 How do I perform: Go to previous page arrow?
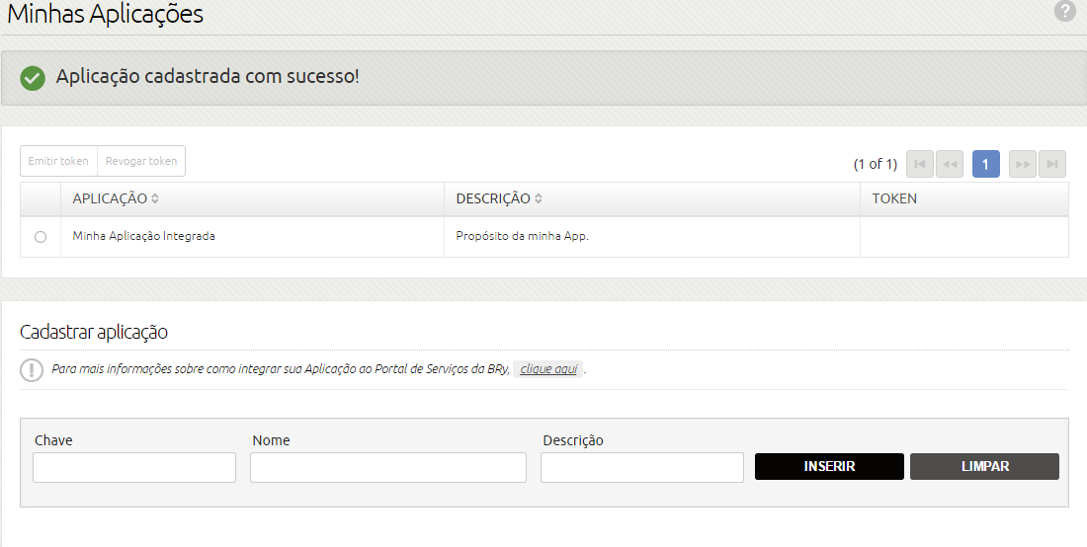pos(950,164)
